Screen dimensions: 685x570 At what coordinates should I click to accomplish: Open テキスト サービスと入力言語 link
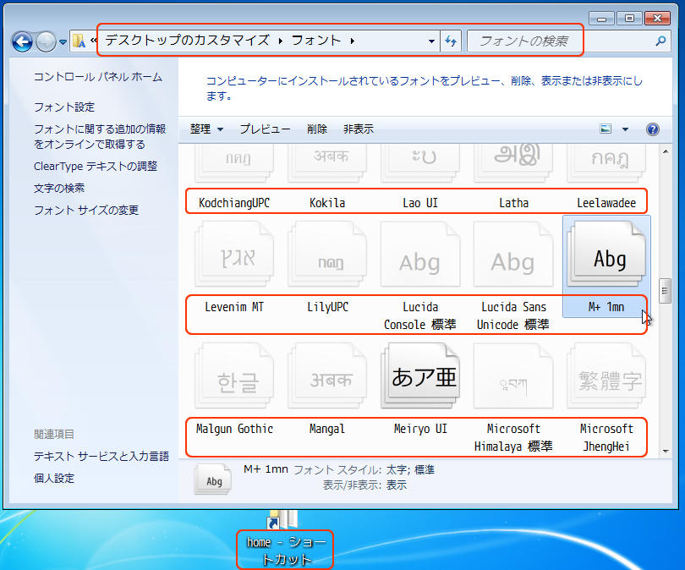101,457
